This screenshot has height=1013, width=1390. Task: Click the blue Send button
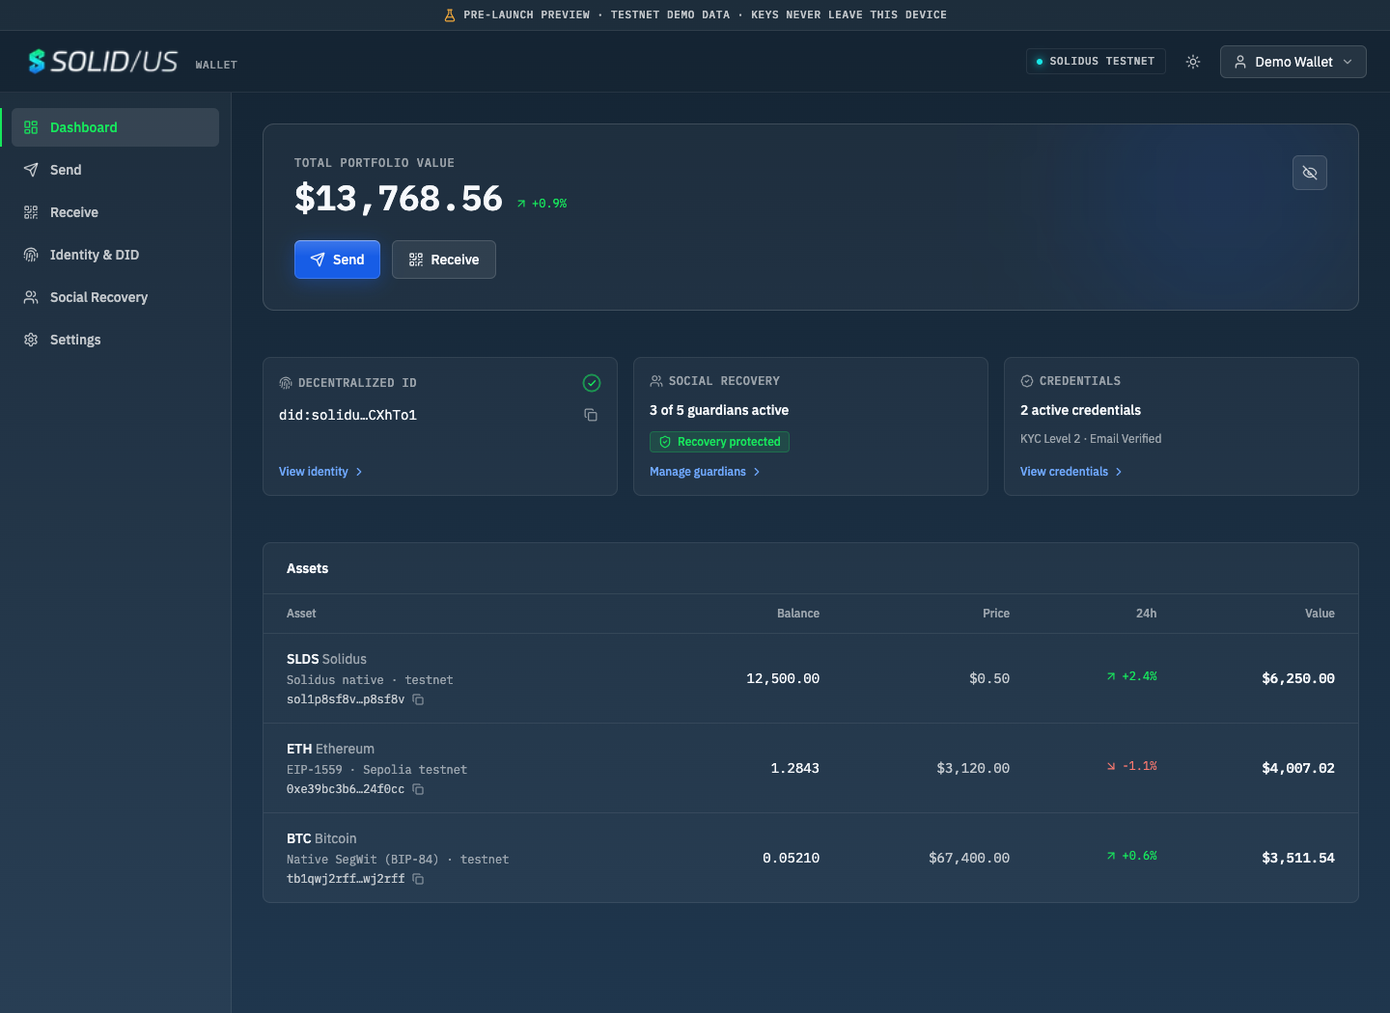[x=337, y=260]
